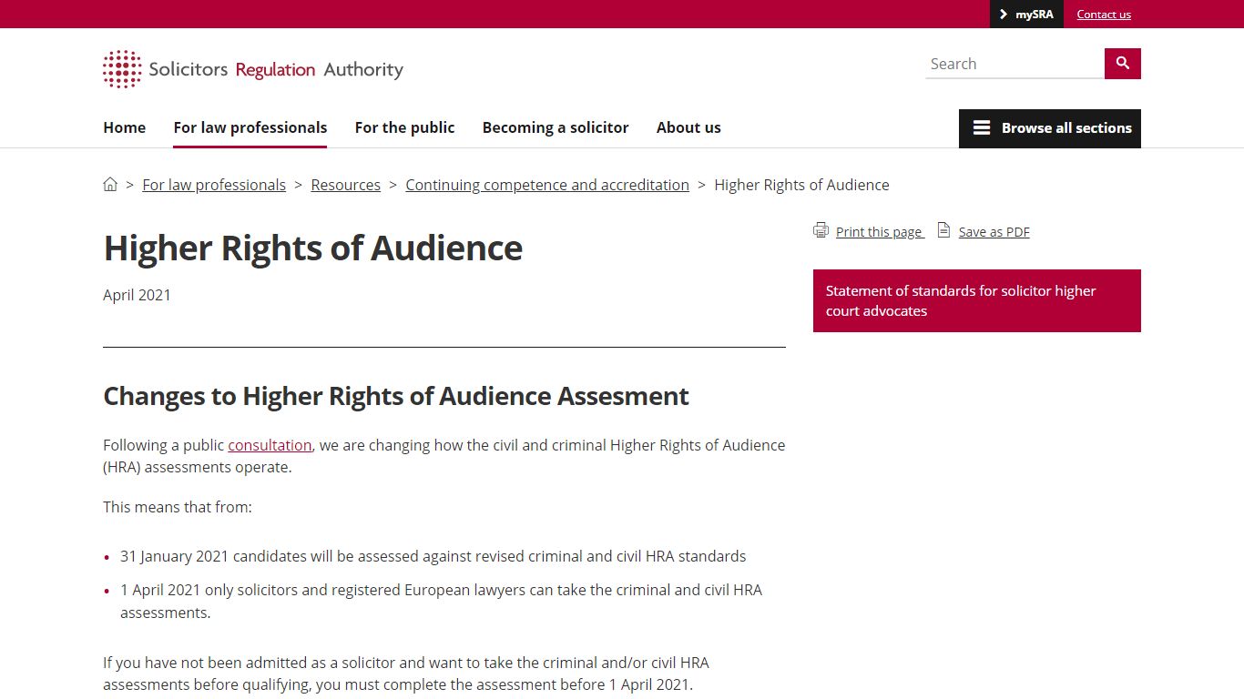Screen dimensions: 1244x699
Task: Click the Higher Rights of Audience breadcrumb text
Action: click(x=801, y=185)
